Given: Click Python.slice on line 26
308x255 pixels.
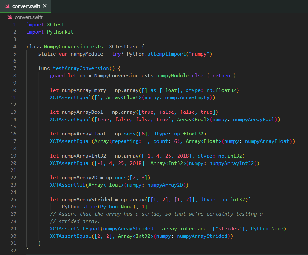Looking at the screenshot, I should [79, 207].
